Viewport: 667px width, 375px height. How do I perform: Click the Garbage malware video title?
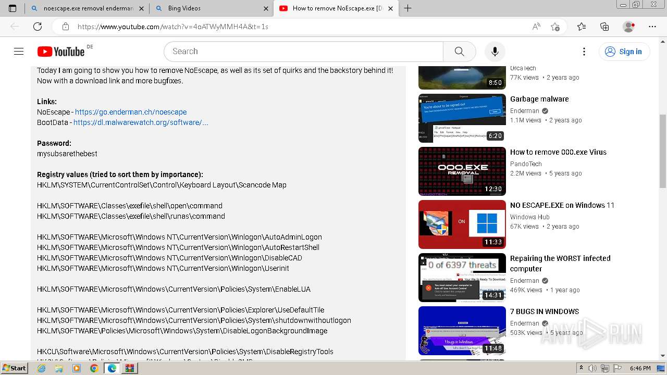[x=539, y=99]
